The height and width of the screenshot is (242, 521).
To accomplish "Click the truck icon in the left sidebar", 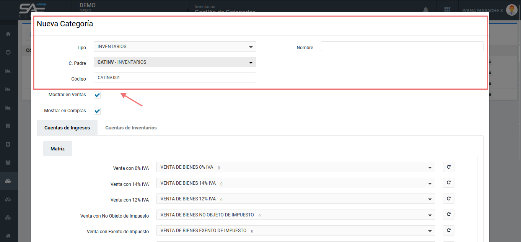I will [8, 236].
